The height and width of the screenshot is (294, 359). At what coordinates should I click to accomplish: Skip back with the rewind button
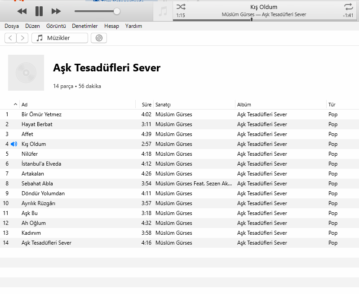pos(22,11)
